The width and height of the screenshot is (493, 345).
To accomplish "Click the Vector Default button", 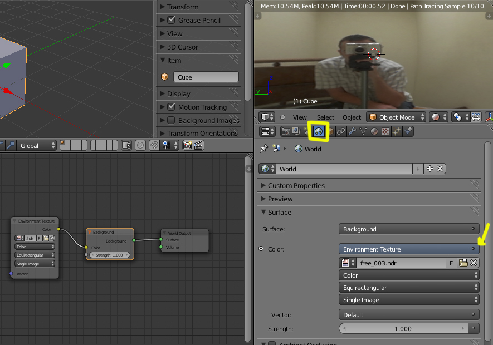I will (x=409, y=314).
